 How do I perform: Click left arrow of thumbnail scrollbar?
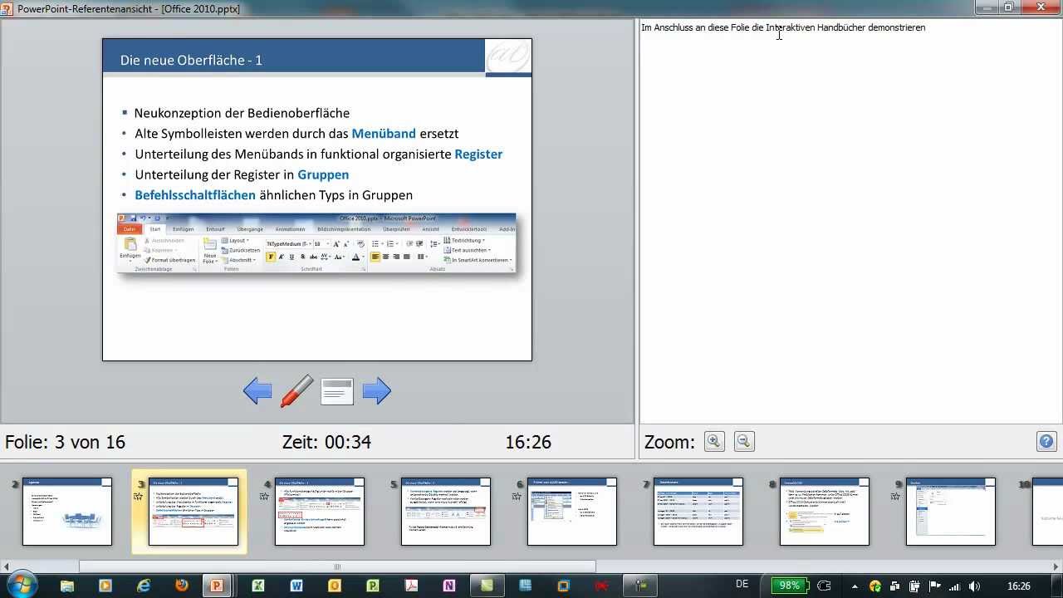click(x=7, y=566)
